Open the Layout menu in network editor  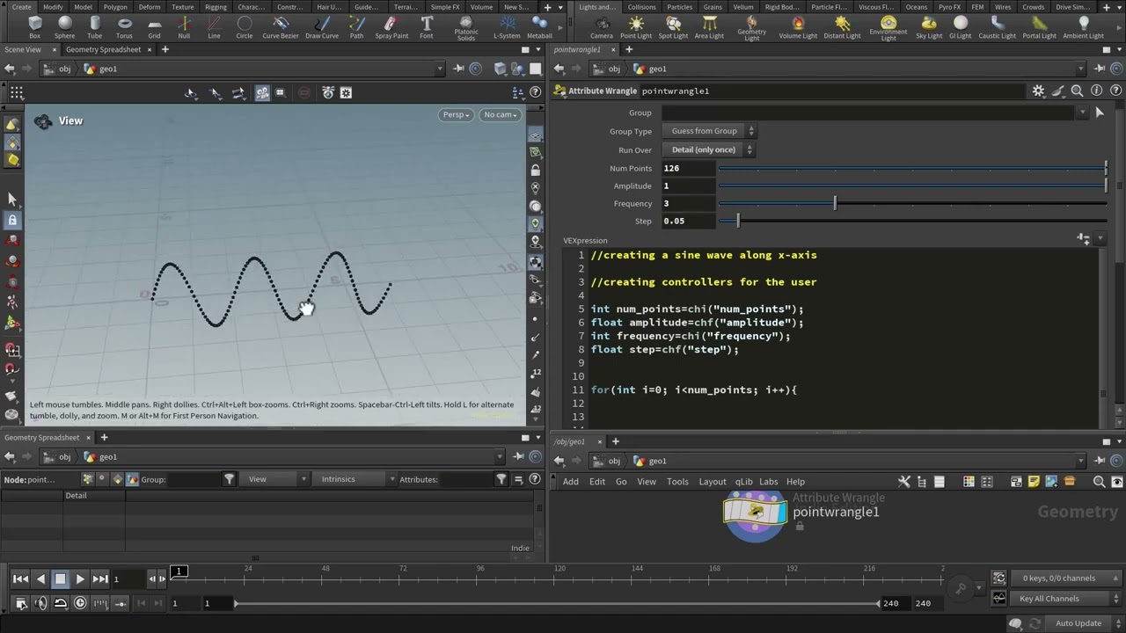(713, 482)
